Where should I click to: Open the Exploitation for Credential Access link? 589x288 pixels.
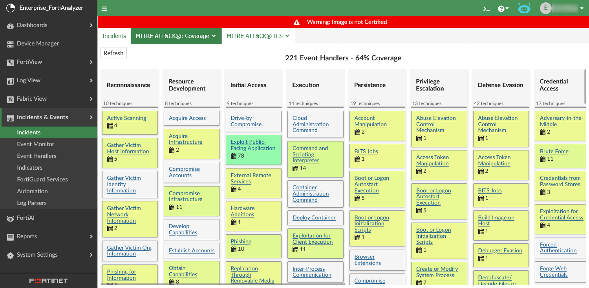point(562,214)
